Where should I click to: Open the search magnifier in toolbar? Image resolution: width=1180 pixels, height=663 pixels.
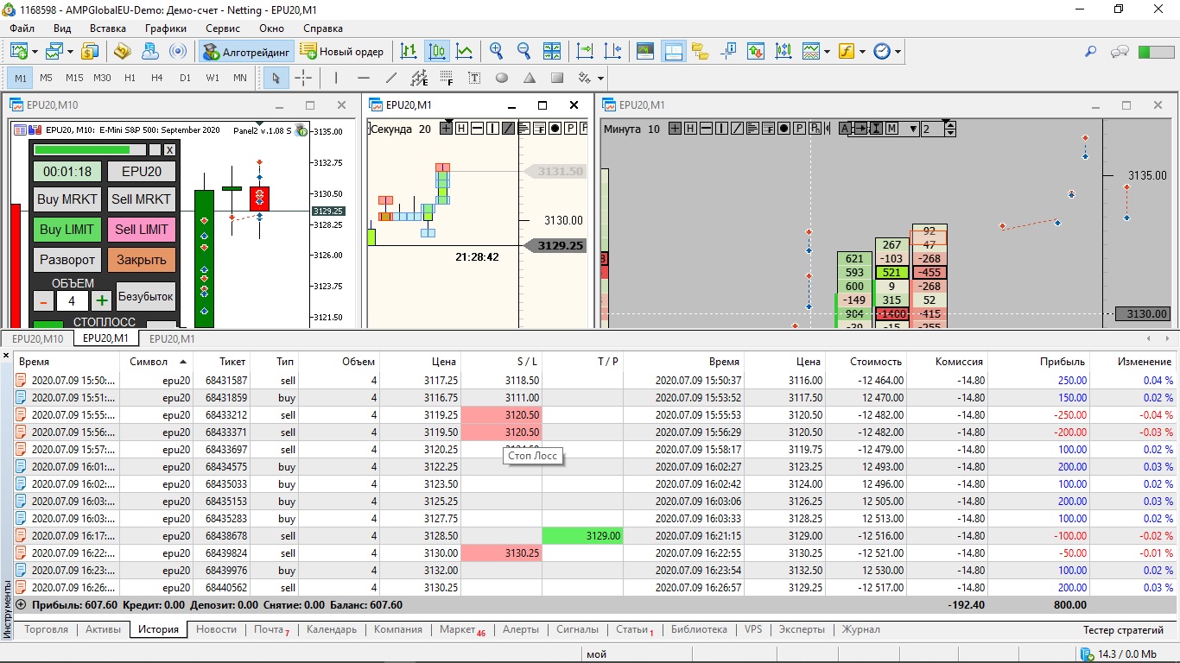coord(1090,52)
